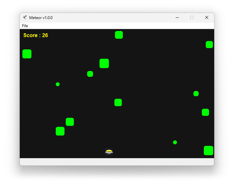Click the Meteor app icon in title bar

click(x=25, y=18)
